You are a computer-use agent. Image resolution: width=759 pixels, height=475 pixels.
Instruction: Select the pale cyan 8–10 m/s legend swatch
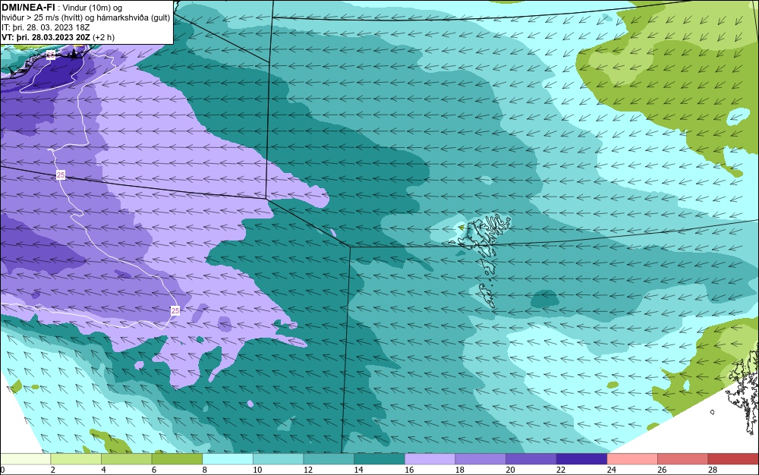click(x=228, y=459)
